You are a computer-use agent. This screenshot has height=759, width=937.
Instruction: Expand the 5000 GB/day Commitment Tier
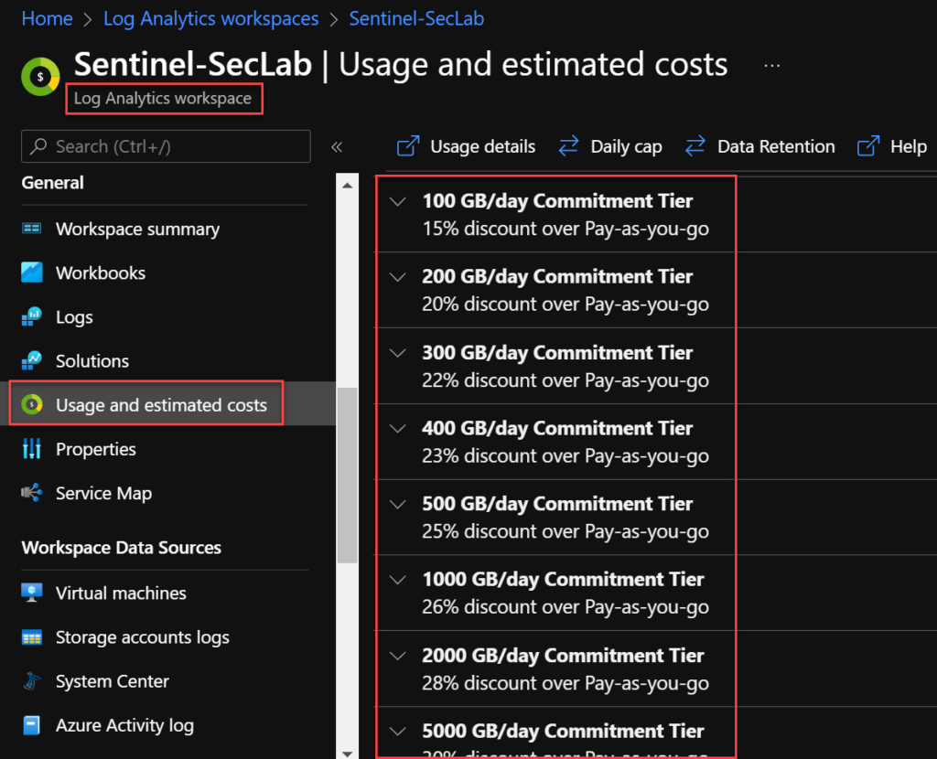point(398,731)
